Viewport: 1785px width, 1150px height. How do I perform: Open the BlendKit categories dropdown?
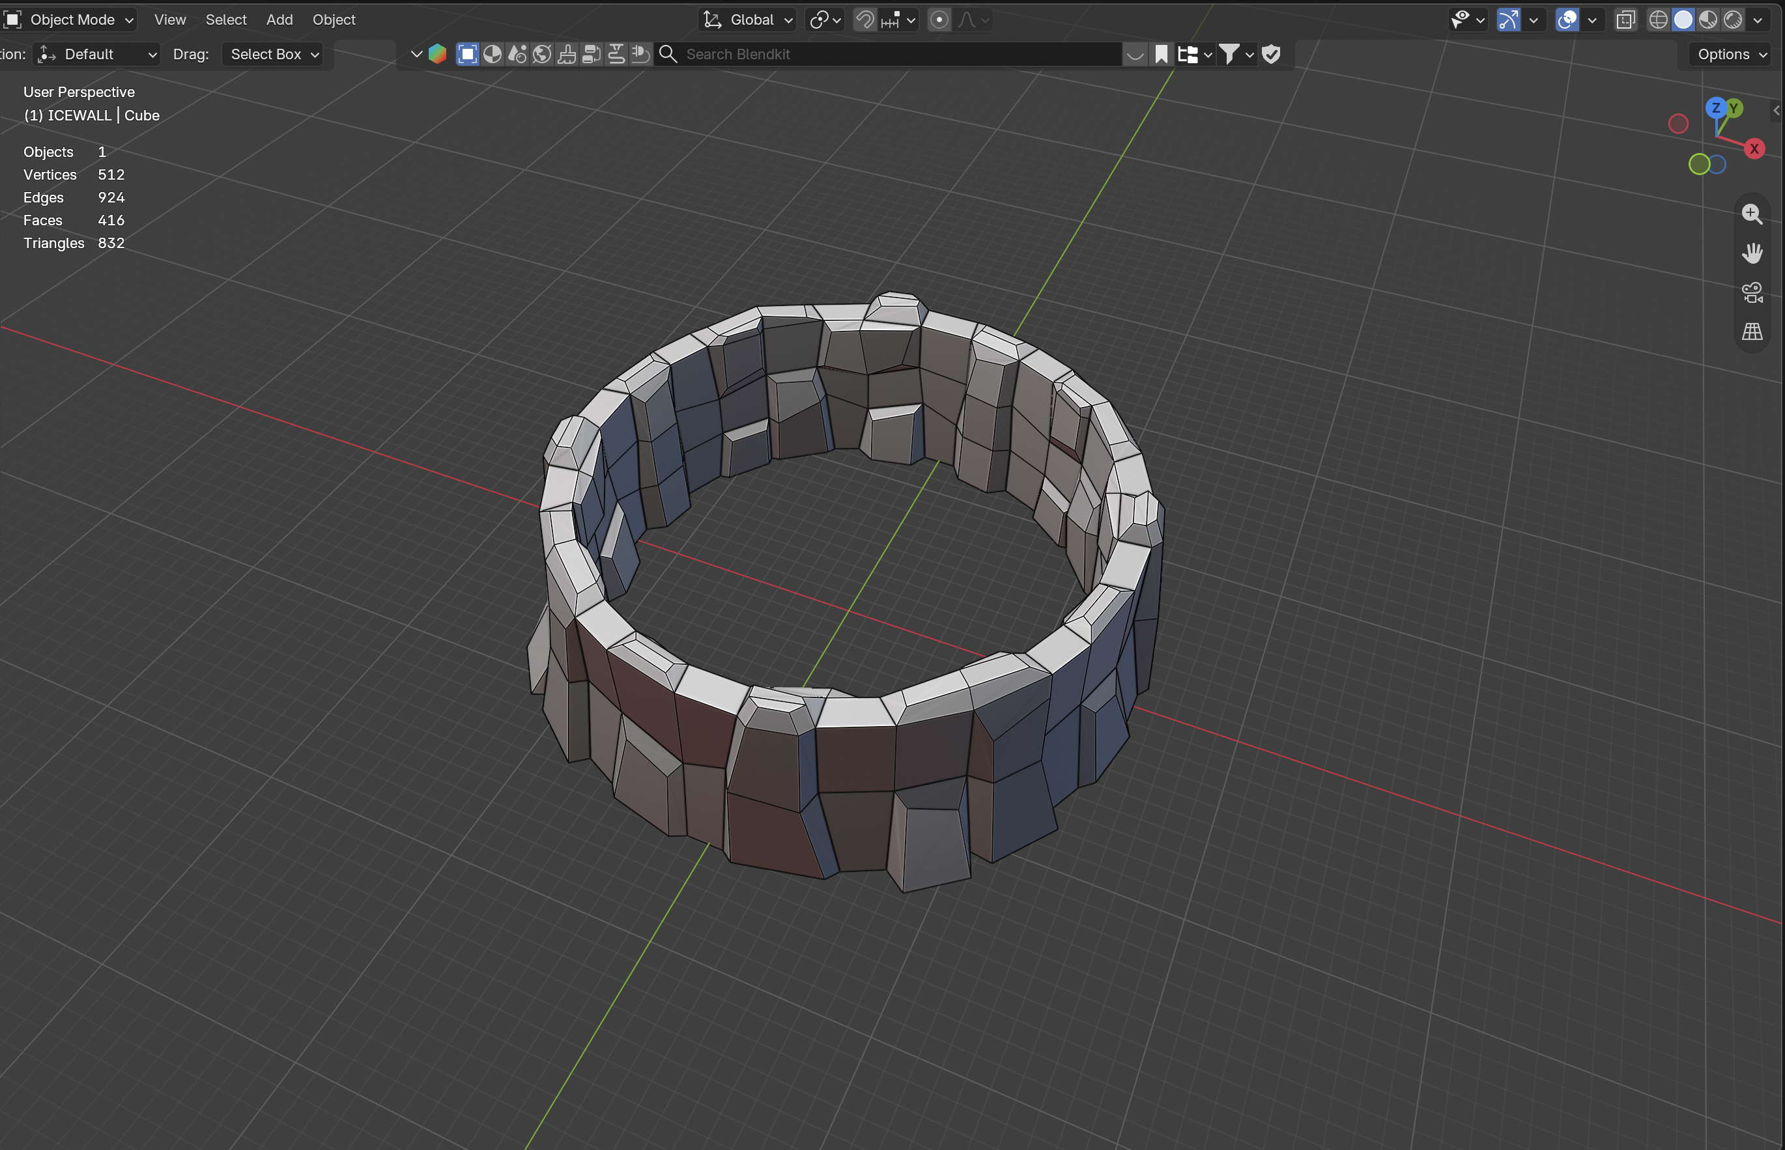click(x=1194, y=54)
